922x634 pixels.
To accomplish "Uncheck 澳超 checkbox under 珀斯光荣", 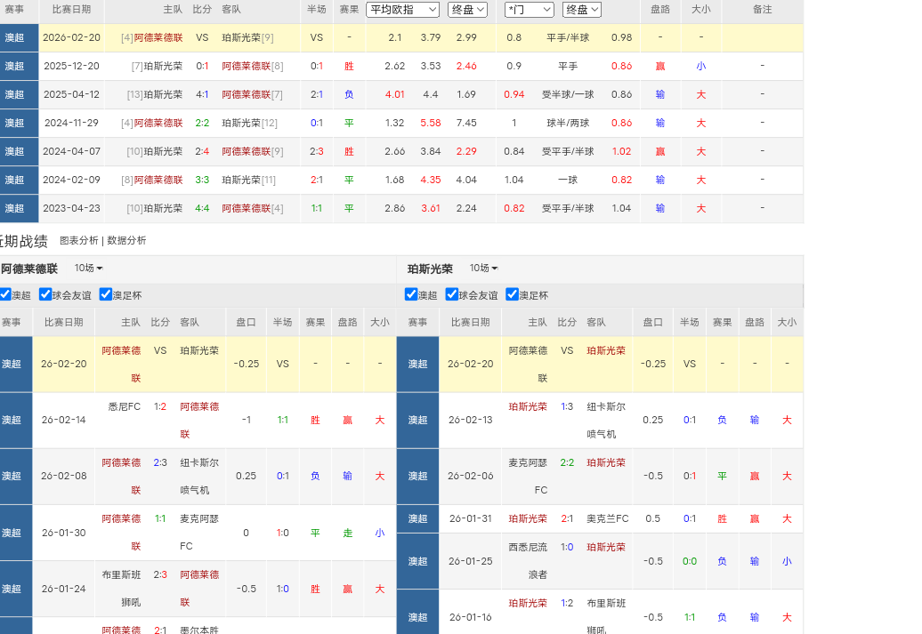I will click(411, 294).
